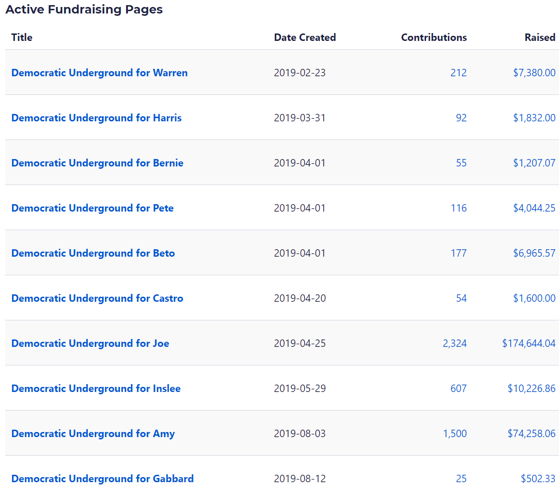
Task: Go to Democratic Underground for Inslee
Action: point(96,388)
